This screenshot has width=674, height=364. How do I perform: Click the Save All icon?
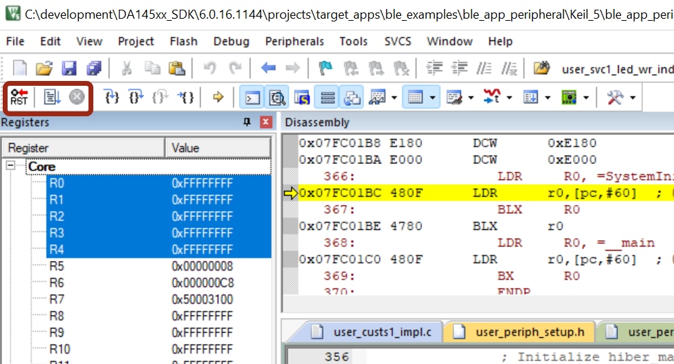pyautogui.click(x=94, y=68)
